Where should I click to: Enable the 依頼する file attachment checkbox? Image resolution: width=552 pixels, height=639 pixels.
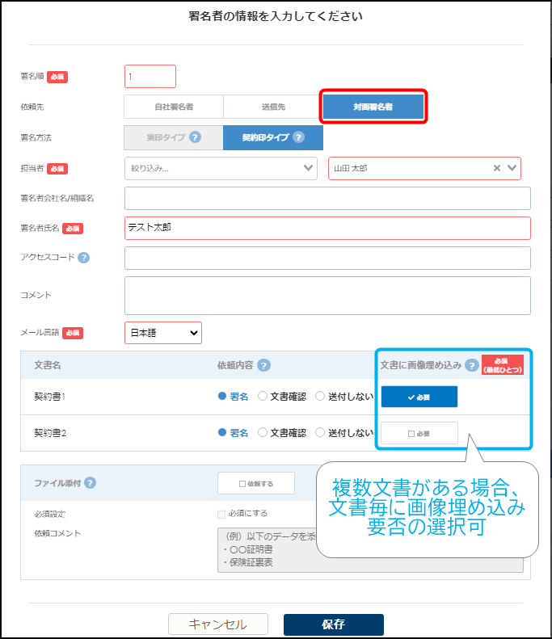click(255, 483)
